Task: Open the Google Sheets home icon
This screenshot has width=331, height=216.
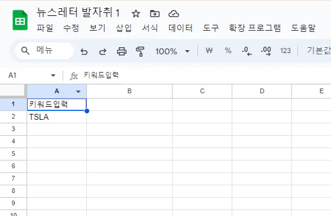Action: click(x=20, y=20)
